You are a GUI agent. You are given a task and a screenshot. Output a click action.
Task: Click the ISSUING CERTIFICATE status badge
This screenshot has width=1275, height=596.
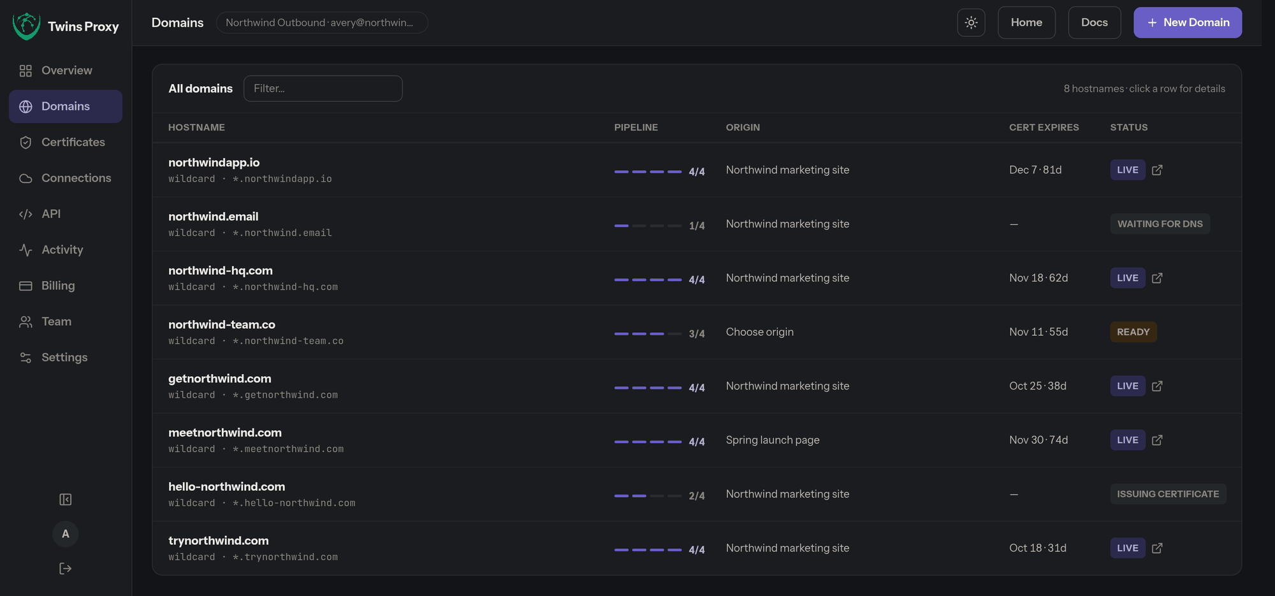1167,494
